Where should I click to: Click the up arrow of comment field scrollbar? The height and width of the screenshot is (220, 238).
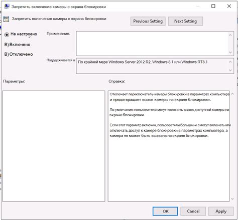(x=230, y=35)
